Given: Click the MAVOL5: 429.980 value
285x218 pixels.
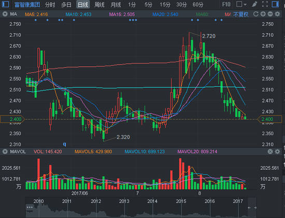Looking at the screenshot, I should (93, 152).
